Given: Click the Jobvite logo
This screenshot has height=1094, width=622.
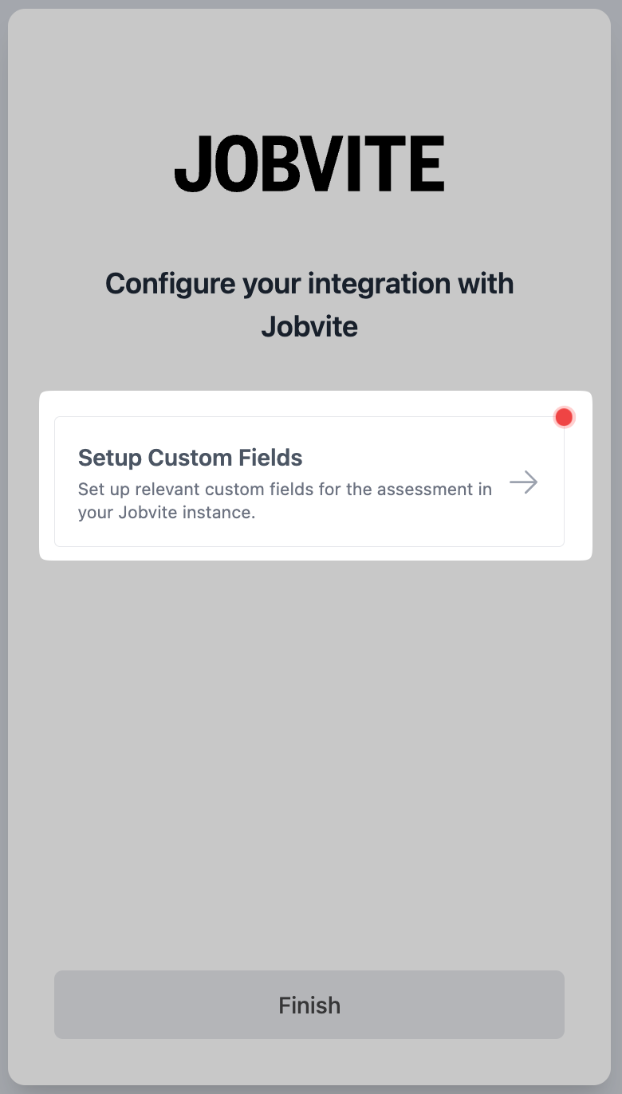Looking at the screenshot, I should [x=309, y=163].
